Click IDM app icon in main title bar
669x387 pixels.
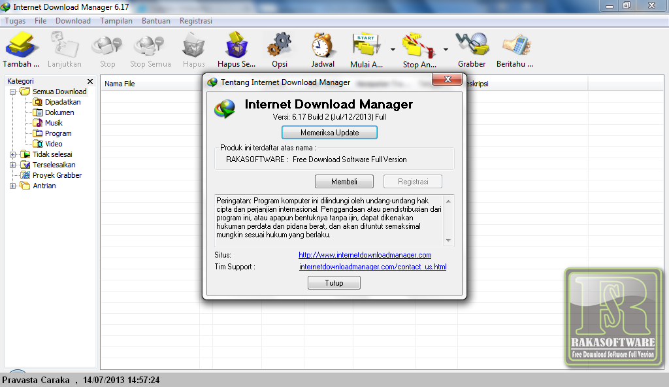(x=5, y=7)
